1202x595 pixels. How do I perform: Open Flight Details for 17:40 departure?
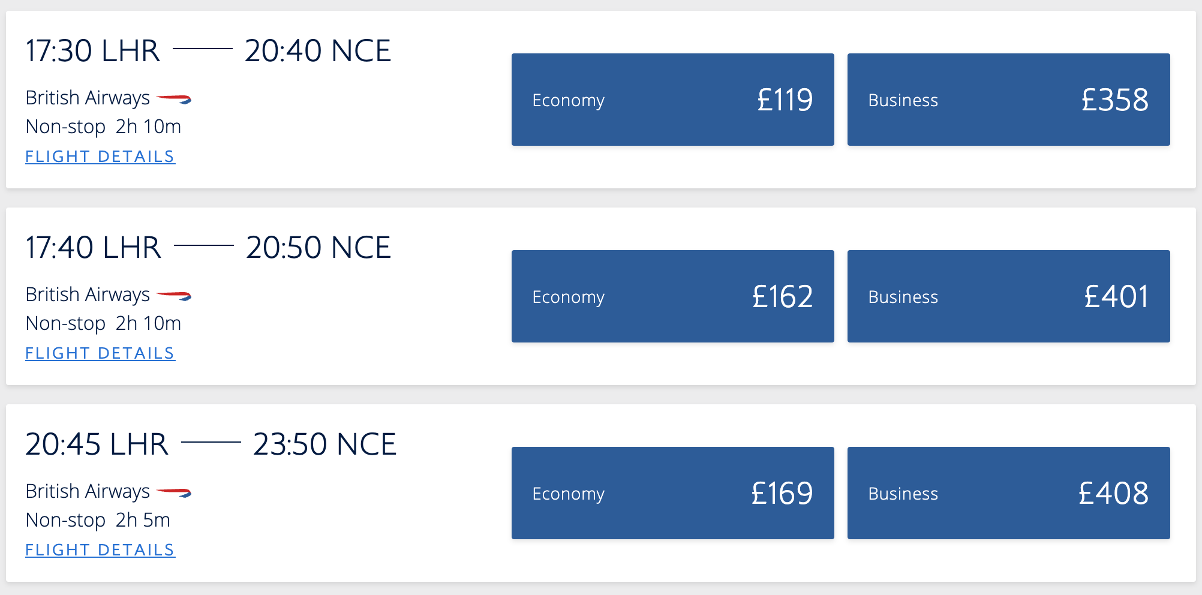click(100, 353)
